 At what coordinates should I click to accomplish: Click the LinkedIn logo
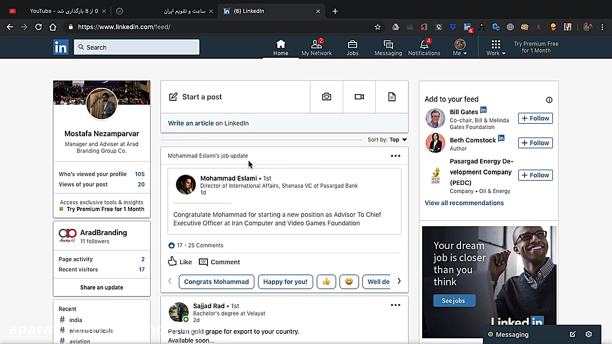61,47
